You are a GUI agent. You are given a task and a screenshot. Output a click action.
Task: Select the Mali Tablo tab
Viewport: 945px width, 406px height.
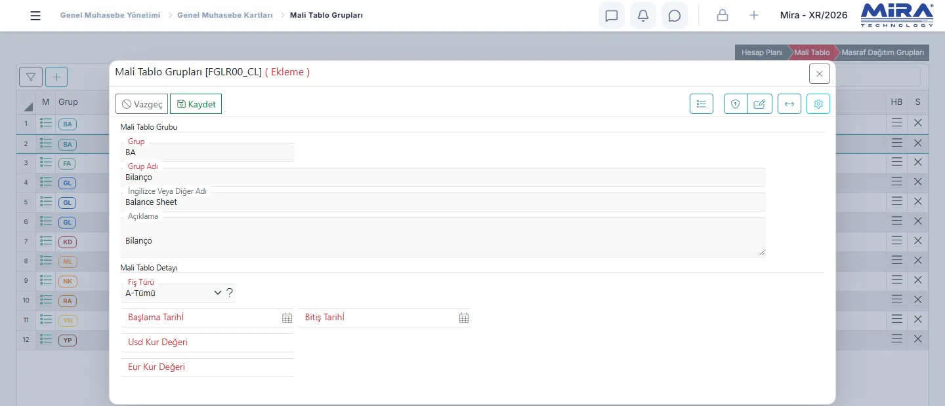pyautogui.click(x=812, y=52)
